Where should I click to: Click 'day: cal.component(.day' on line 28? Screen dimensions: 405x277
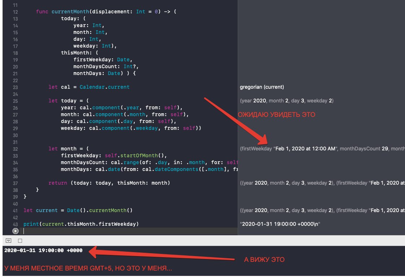coord(96,121)
